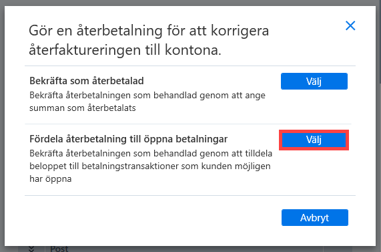Image resolution: width=381 pixels, height=252 pixels.
Task: Click the title line återfaktureringen till kontona
Action: pos(125,50)
